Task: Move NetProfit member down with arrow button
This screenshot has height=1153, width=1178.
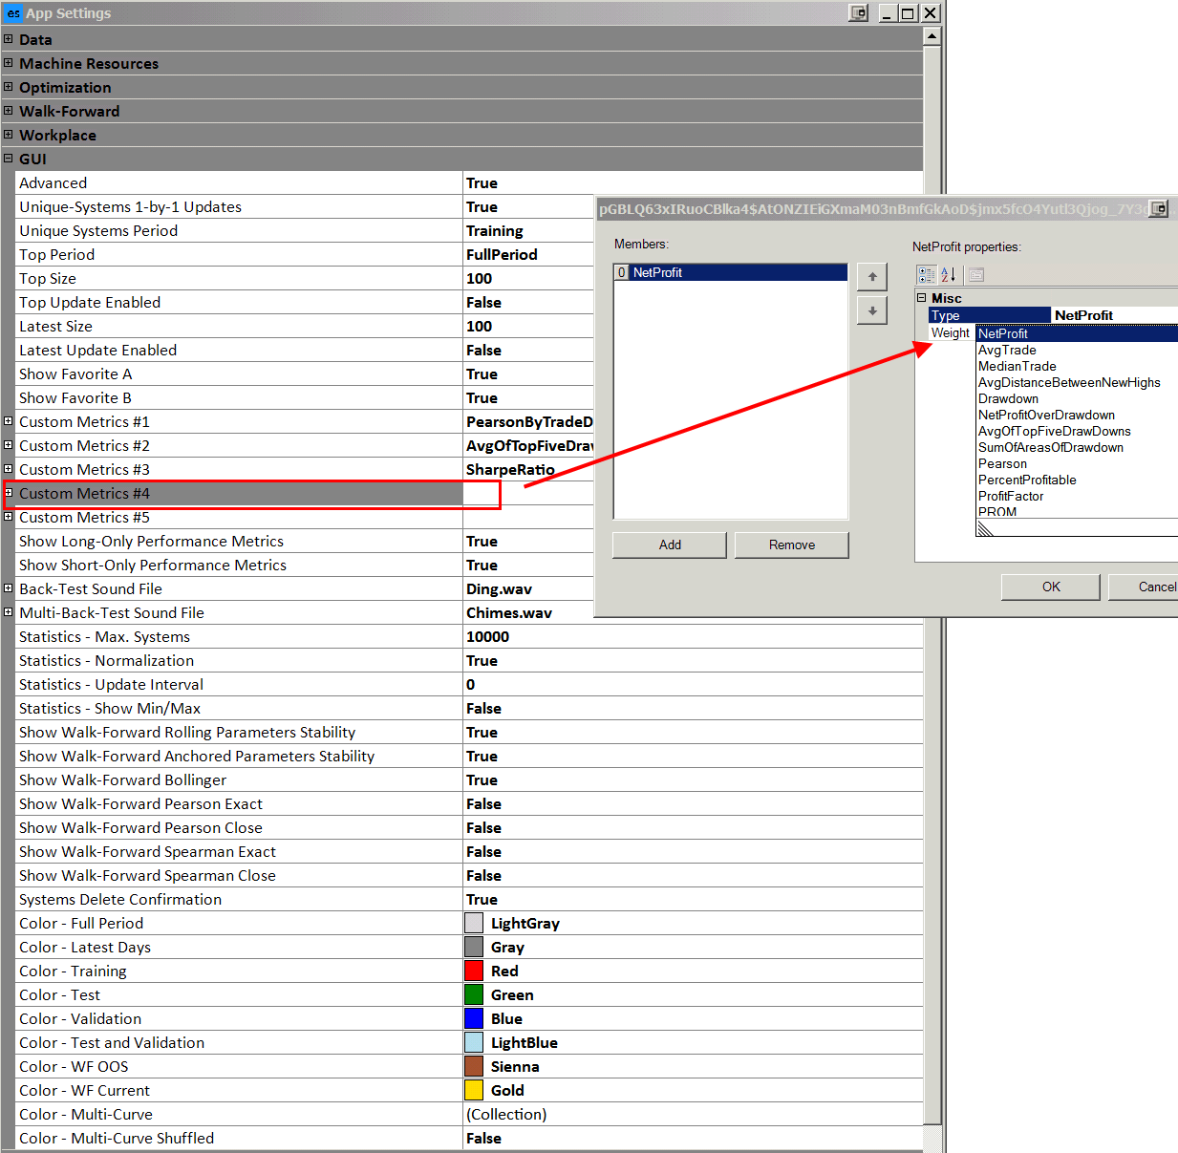Action: (871, 310)
